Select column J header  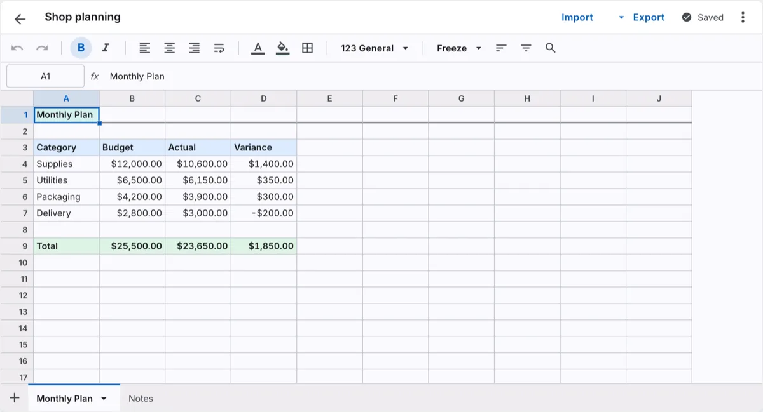[659, 98]
